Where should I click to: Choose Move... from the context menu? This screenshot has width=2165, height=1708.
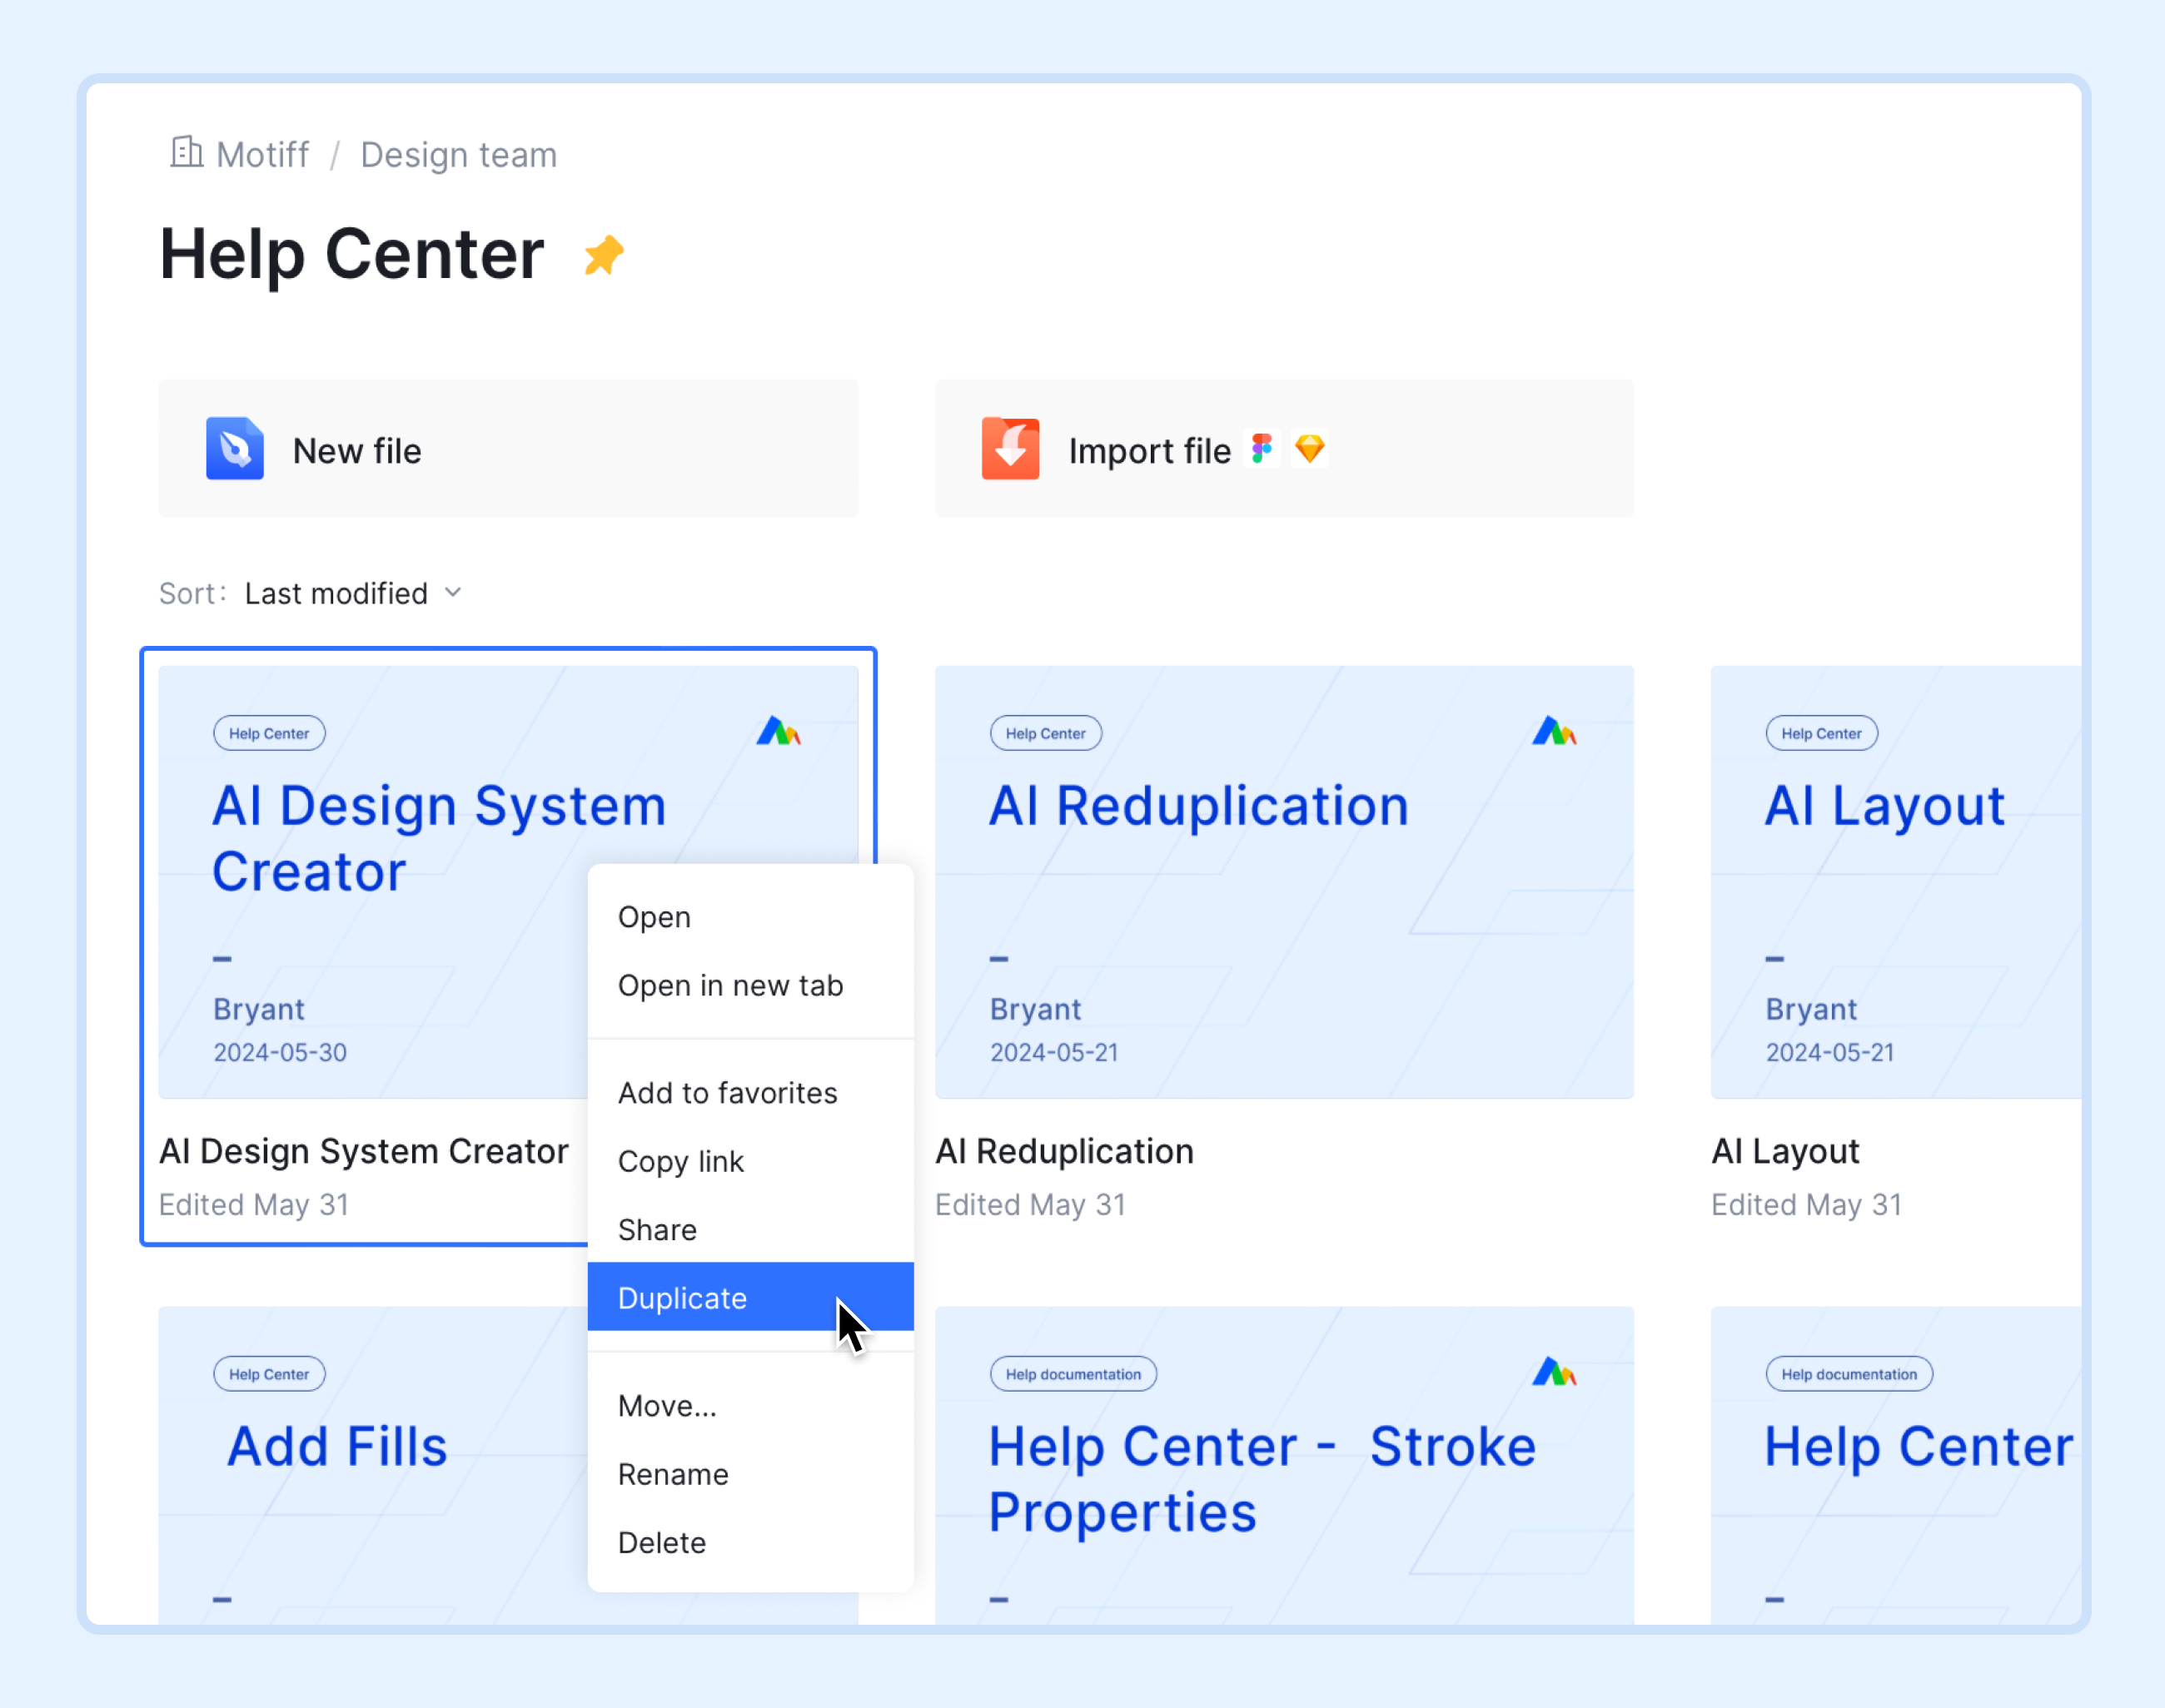coord(750,1405)
